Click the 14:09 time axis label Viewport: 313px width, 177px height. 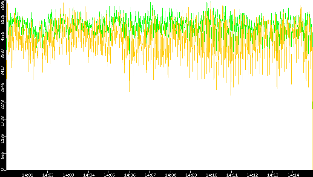191,175
